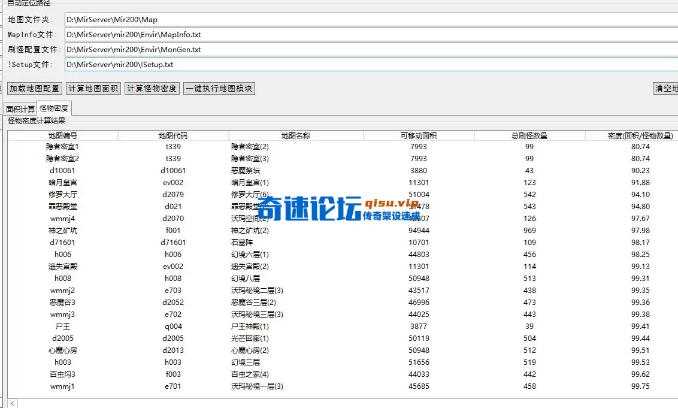Viewport: 678px width, 408px height.
Task: Click the 加载地图配置 button
Action: pos(34,87)
